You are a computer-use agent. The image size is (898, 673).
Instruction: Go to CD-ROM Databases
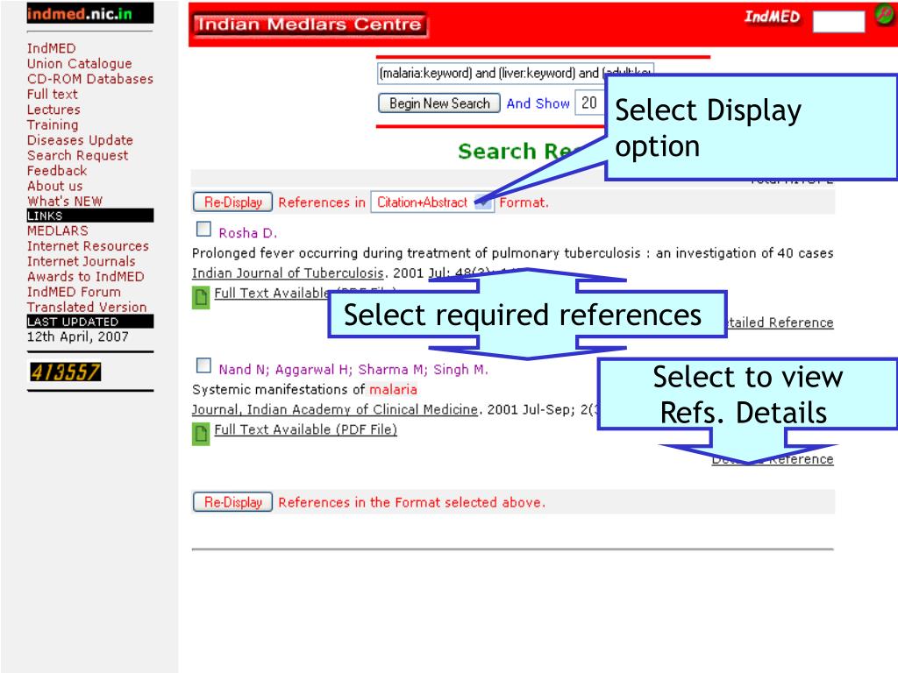click(90, 79)
